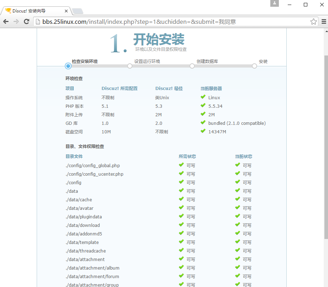Click the browser forward arrow
Viewport: 328px width, 287px height.
pos(16,21)
